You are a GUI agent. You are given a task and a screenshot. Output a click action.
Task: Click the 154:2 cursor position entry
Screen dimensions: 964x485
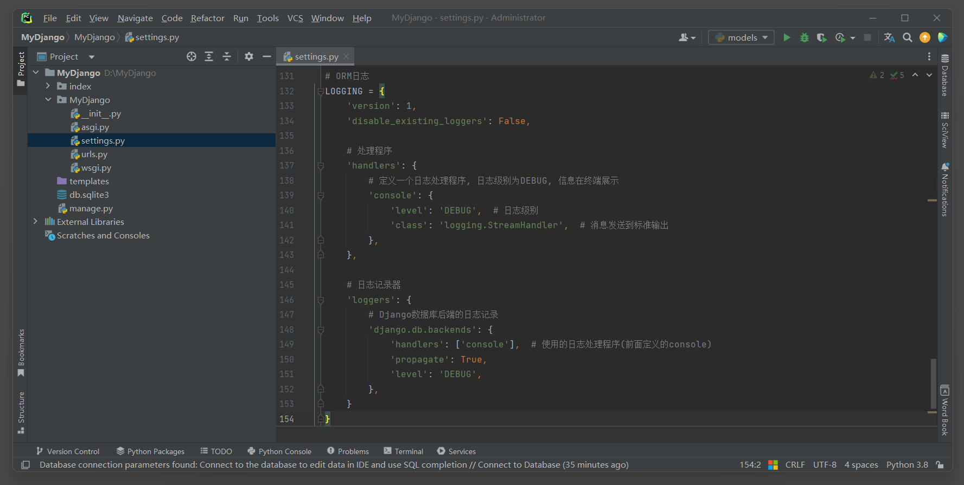coord(750,465)
